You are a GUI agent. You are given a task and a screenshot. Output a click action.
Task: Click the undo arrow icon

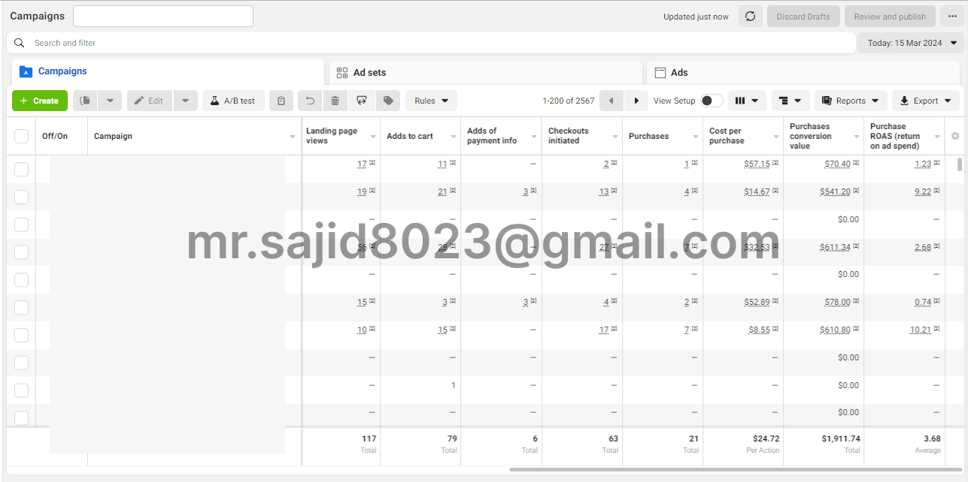309,101
